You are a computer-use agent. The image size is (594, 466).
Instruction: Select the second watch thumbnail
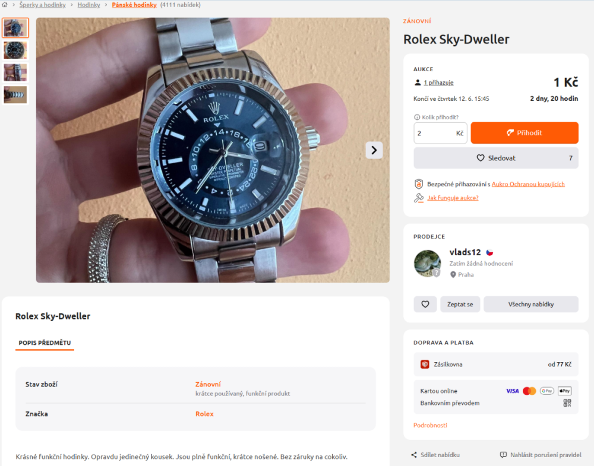pyautogui.click(x=15, y=50)
